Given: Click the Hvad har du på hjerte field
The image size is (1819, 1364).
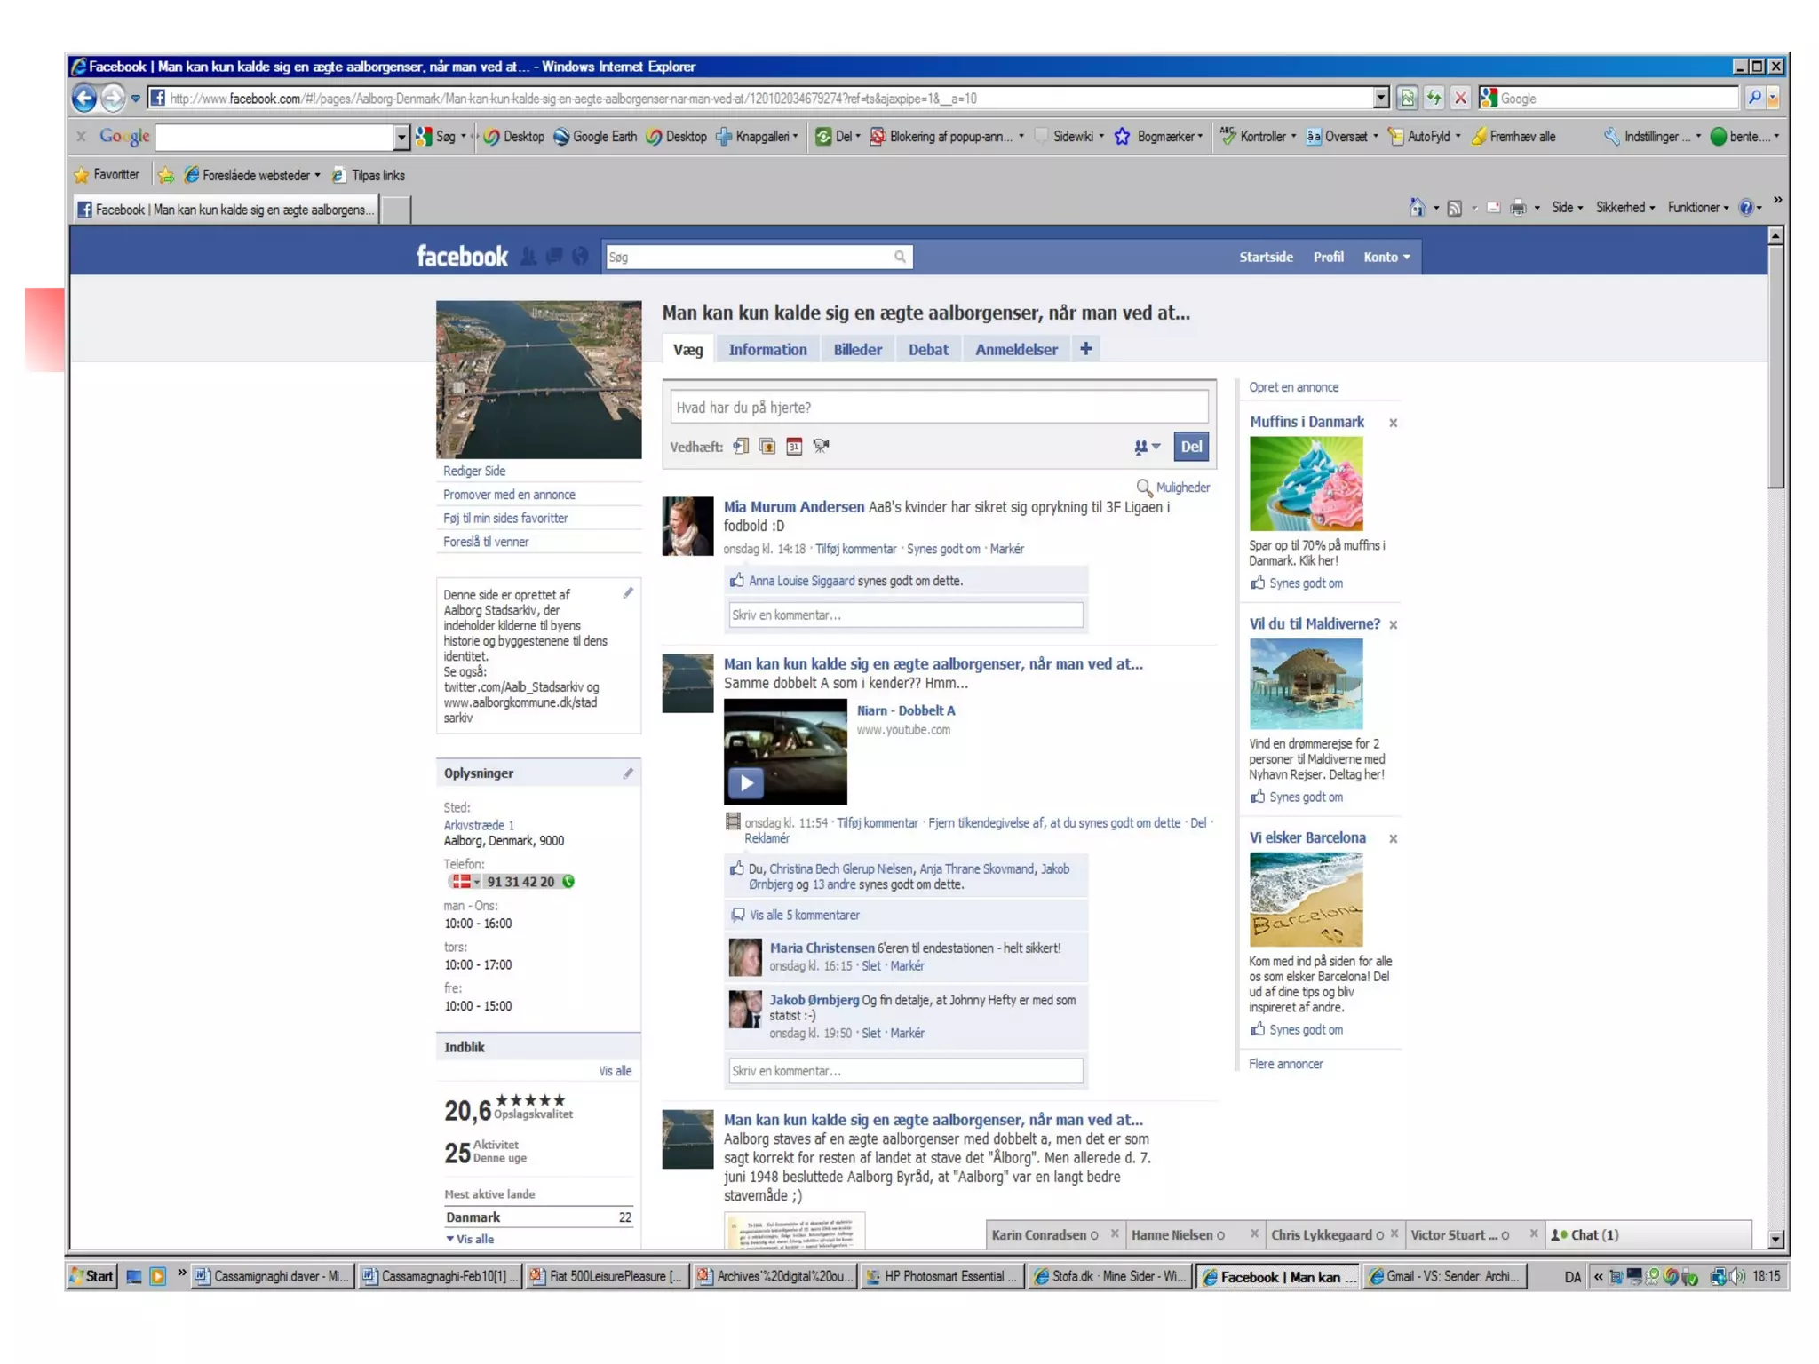Looking at the screenshot, I should click(x=938, y=408).
